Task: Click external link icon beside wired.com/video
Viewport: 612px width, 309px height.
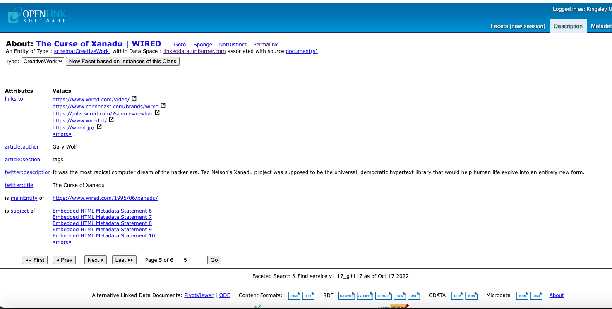Action: pyautogui.click(x=134, y=99)
